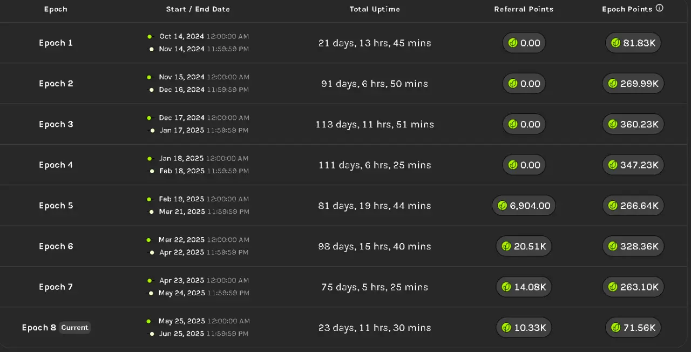Image resolution: width=691 pixels, height=352 pixels.
Task: Click the leaf icon in the 14.08K referral badge
Action: click(506, 287)
